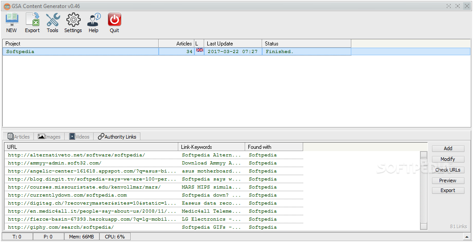The width and height of the screenshot is (473, 242).
Task: Click the Add button
Action: [448, 148]
